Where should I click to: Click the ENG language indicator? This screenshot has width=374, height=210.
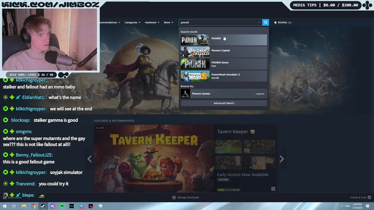pos(348,206)
